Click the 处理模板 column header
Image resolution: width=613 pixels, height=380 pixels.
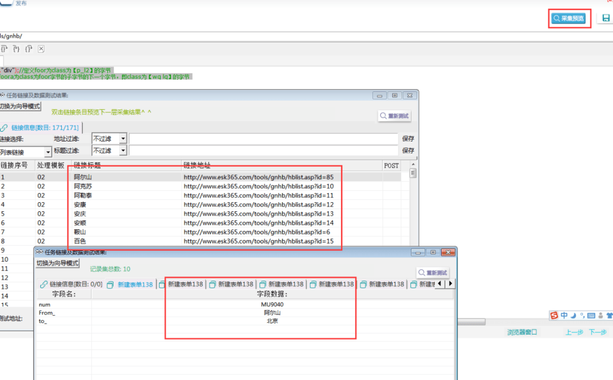(53, 165)
